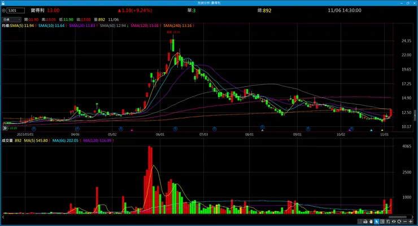
Task: Click the stock name 寶得利
Action: (x=38, y=10)
